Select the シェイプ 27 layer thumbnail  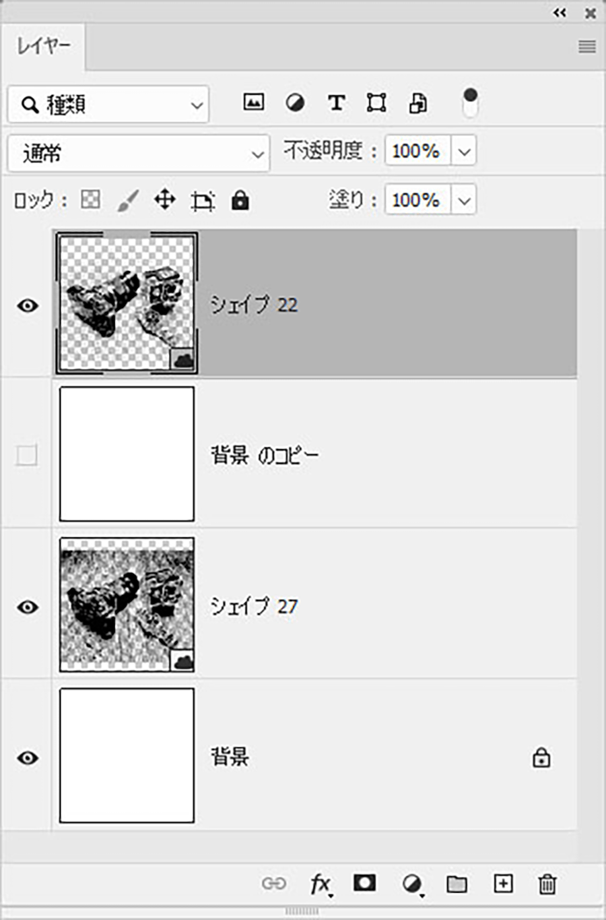[x=127, y=605]
